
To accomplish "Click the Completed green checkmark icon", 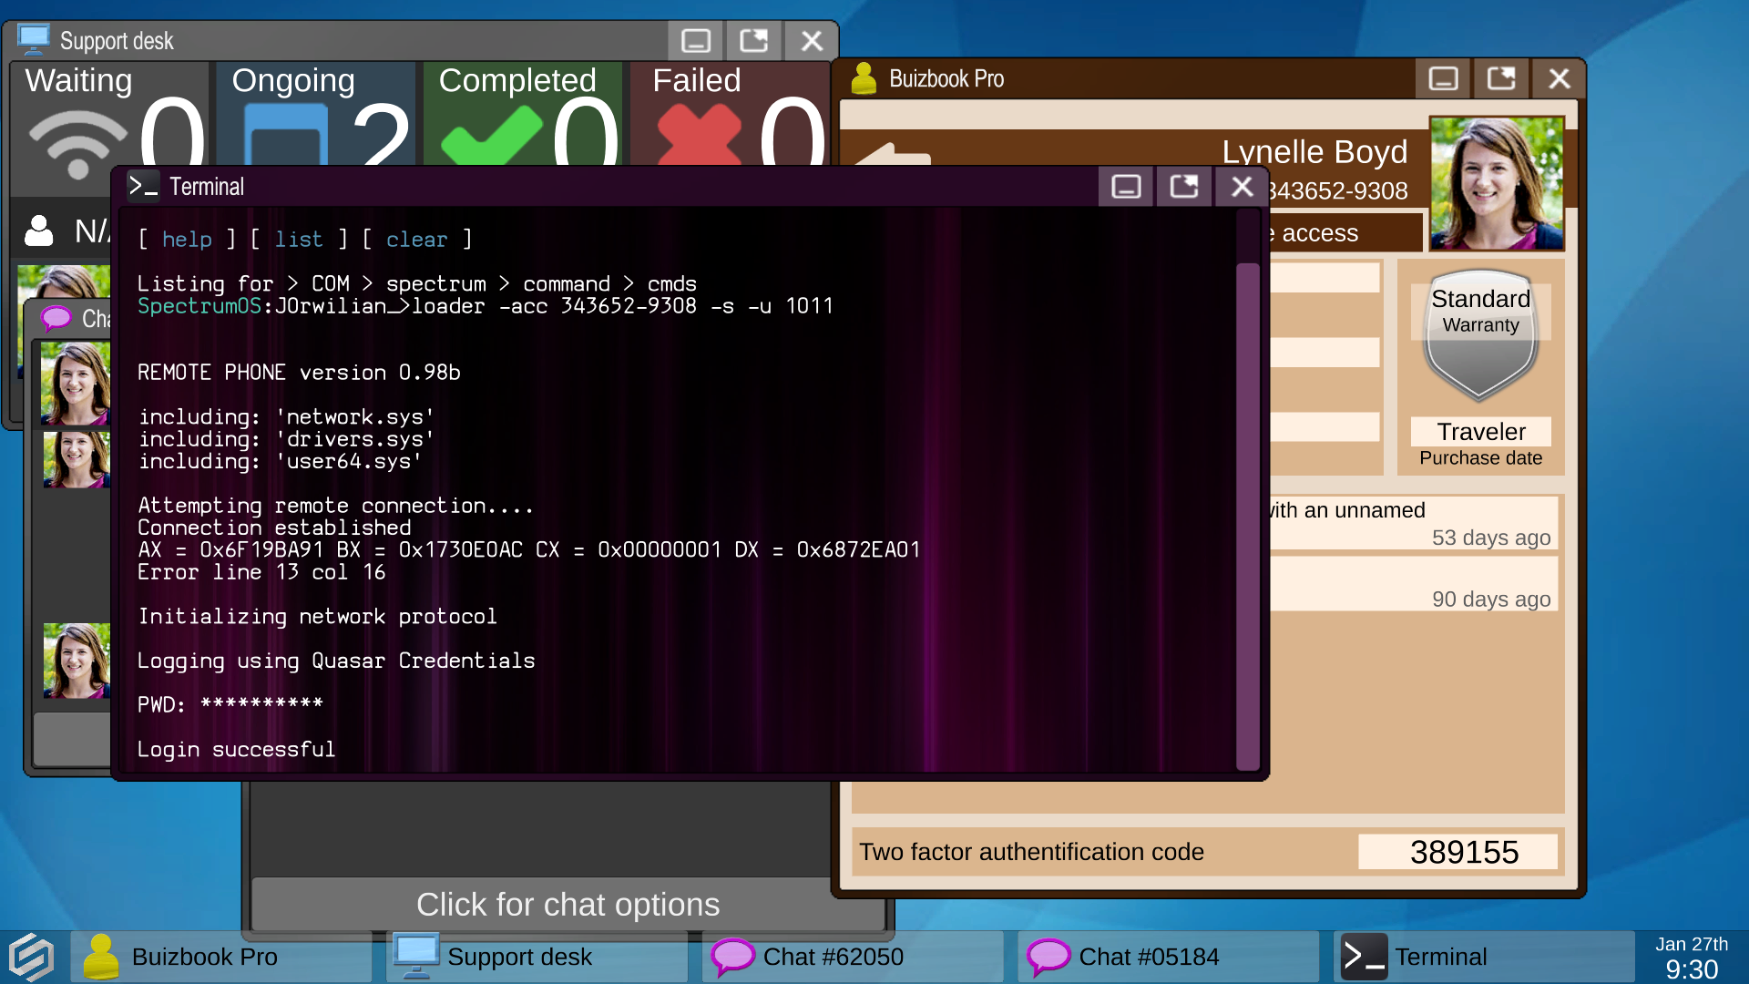I will click(490, 136).
